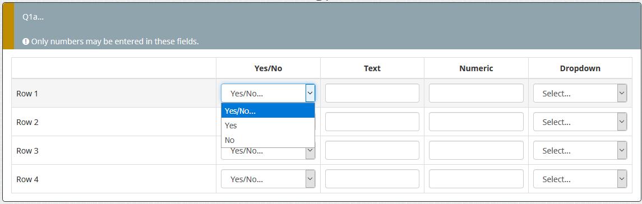Viewport: 642px width, 204px height.
Task: Click the Row 1 Numeric input field
Action: coord(476,94)
